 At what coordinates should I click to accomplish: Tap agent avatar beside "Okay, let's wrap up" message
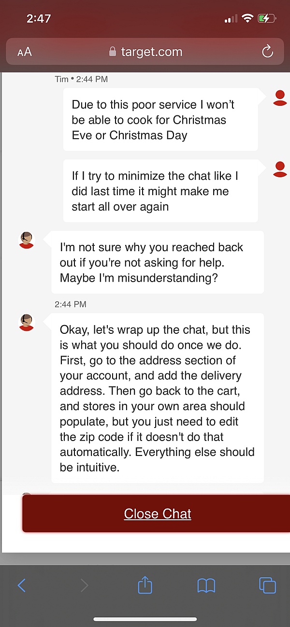pos(27,322)
